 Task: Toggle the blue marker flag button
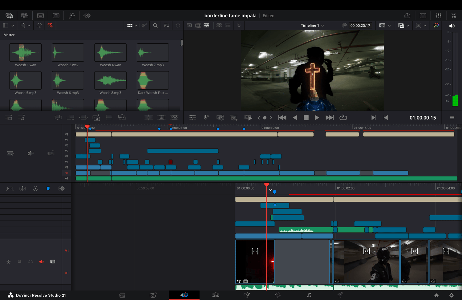[48, 189]
